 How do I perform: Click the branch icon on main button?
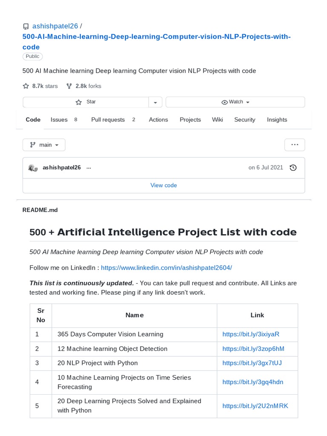pos(32,145)
